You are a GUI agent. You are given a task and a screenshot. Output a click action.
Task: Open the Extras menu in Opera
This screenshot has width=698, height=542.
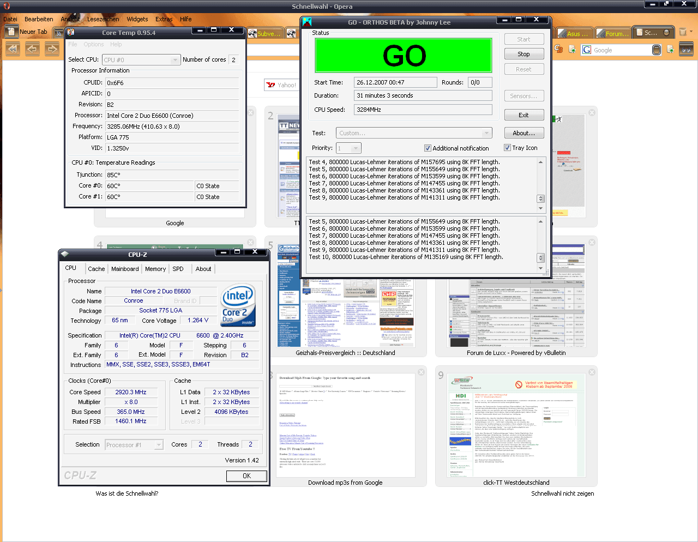click(x=164, y=19)
